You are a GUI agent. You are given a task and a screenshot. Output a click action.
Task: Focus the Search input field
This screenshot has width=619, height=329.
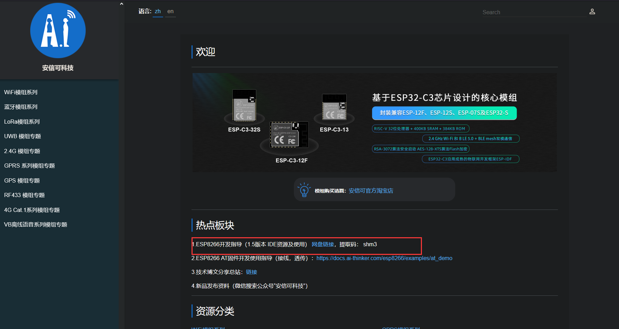pos(534,12)
